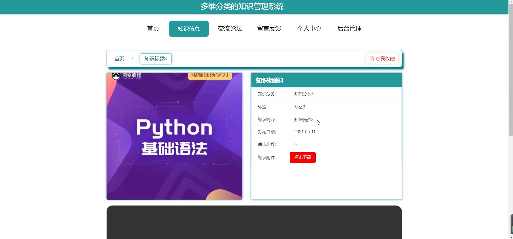
Task: Click the 风变编程 panda logo on the cover
Action: [116, 76]
